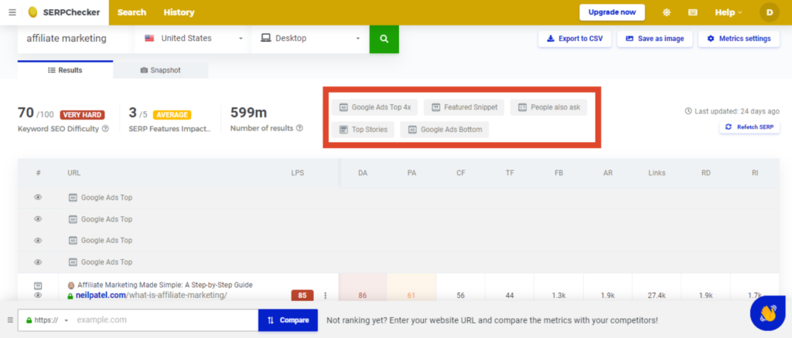Open the History menu item

point(179,12)
